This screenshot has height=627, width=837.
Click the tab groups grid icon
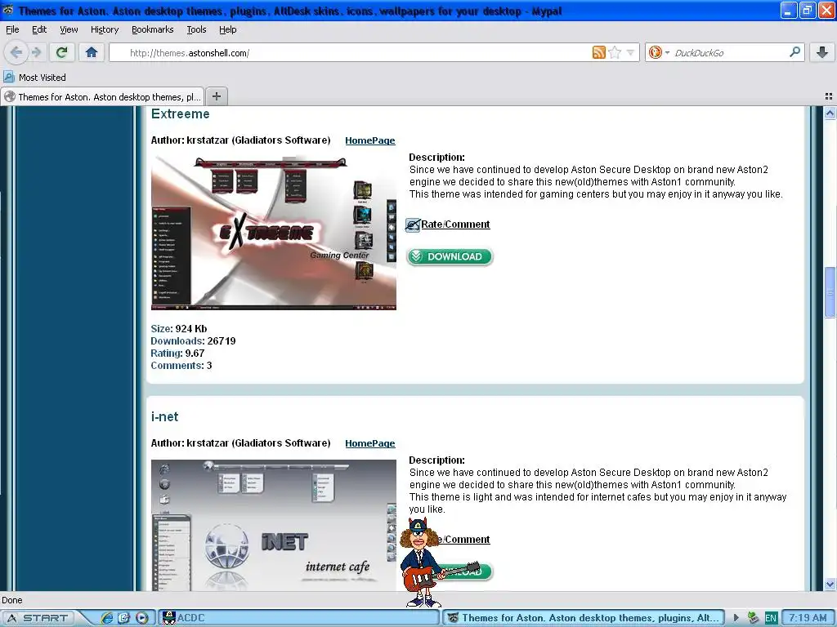829,96
